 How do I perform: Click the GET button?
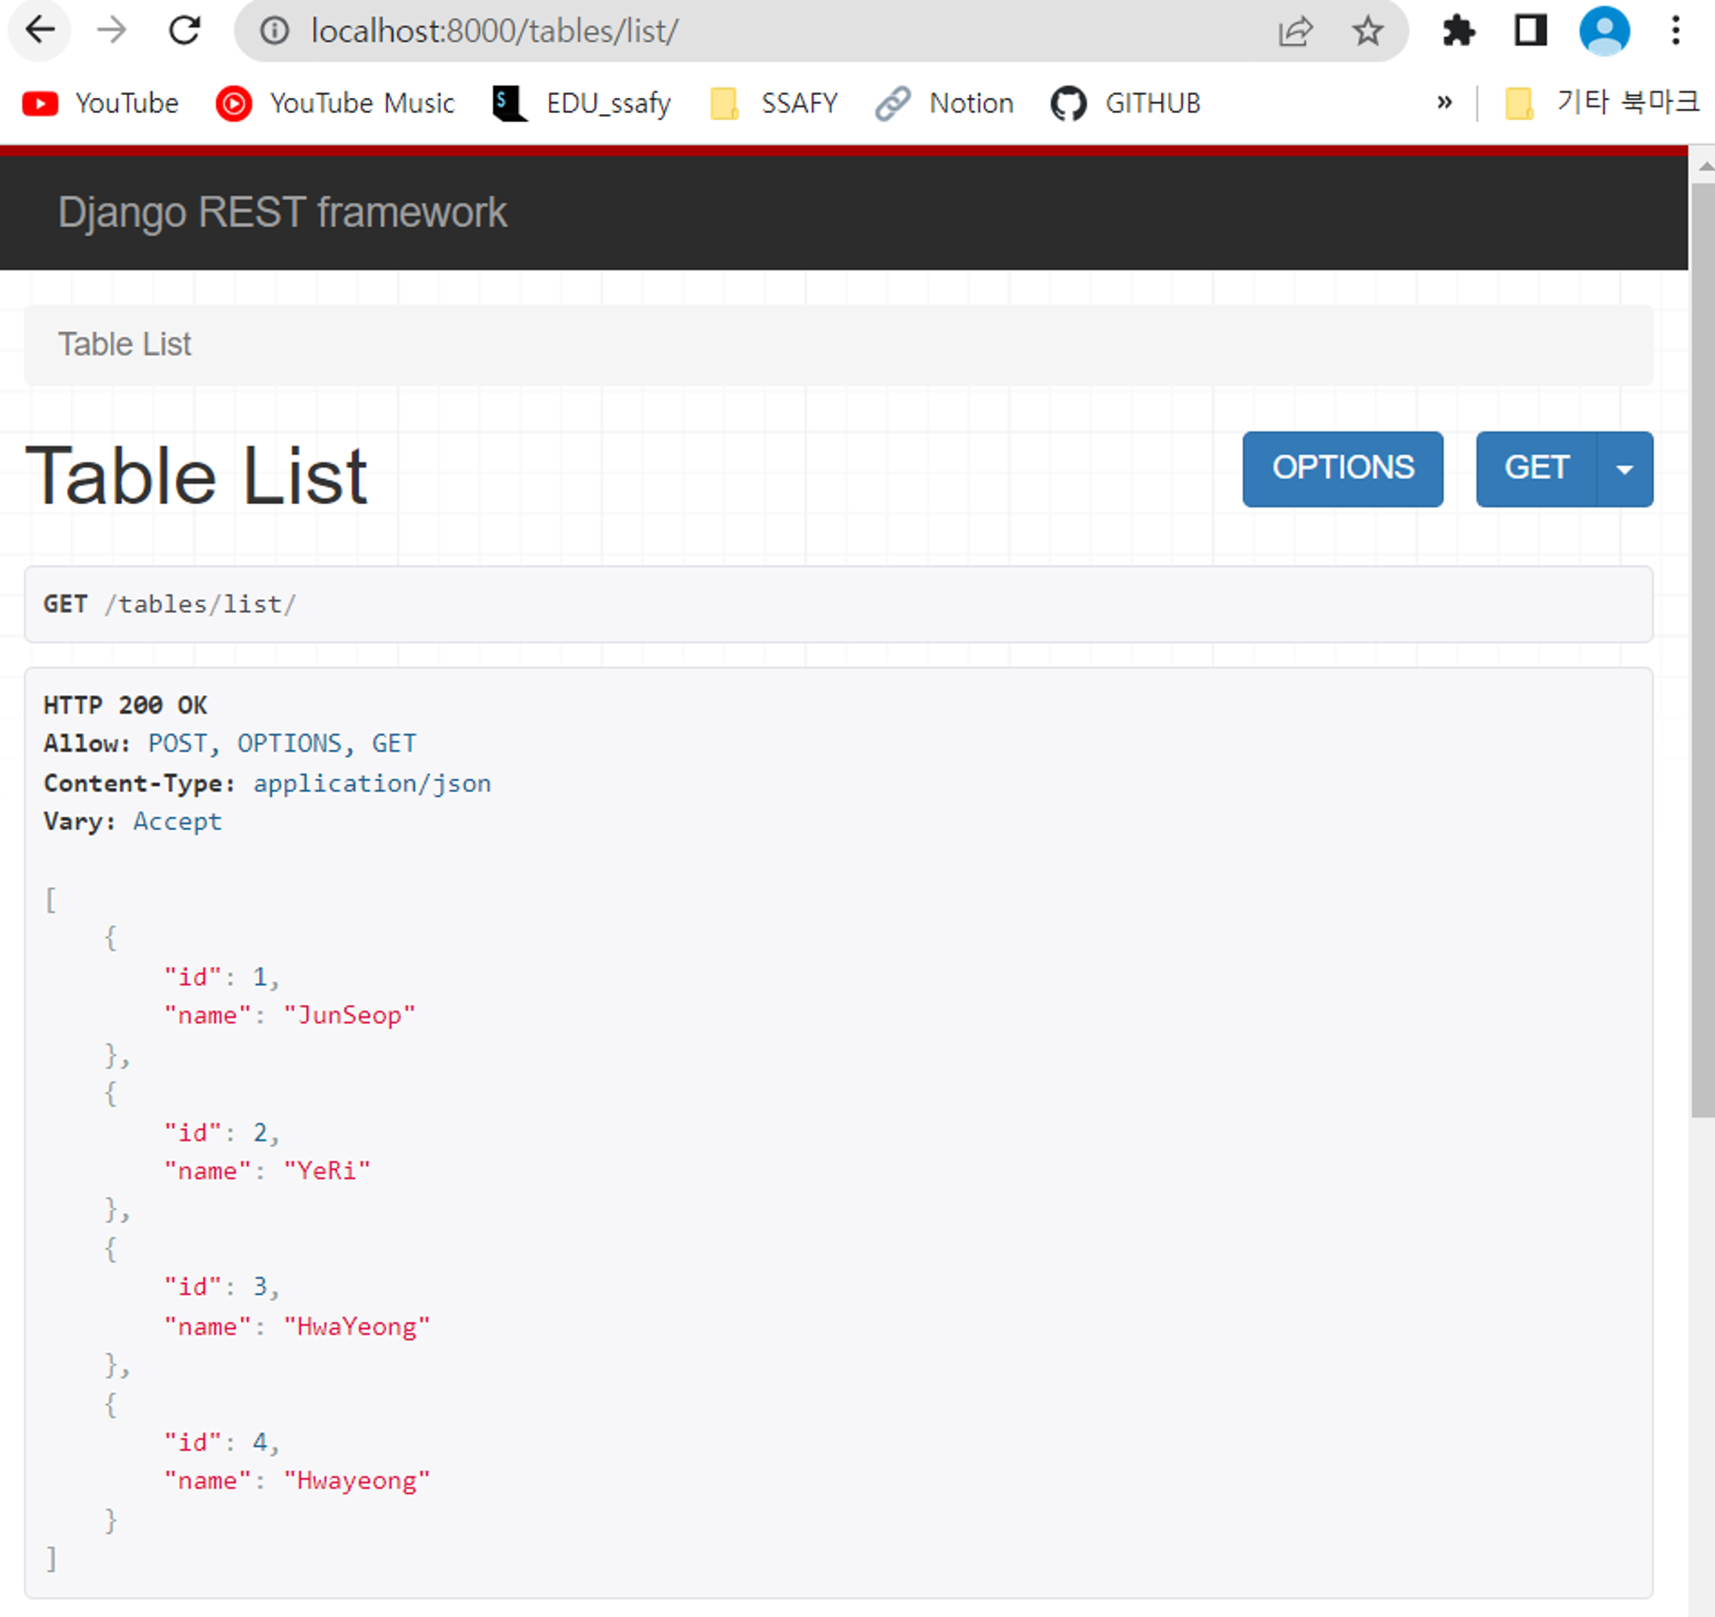click(x=1536, y=468)
